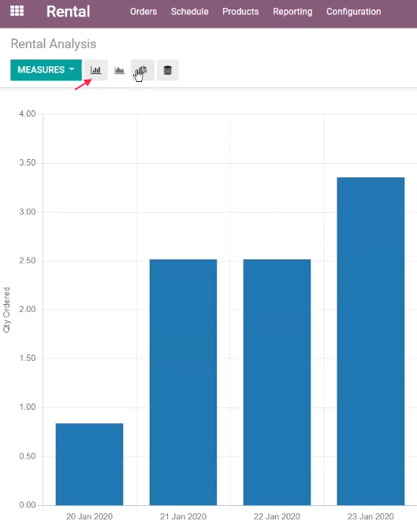Switch to line chart view
The image size is (417, 528).
point(119,70)
